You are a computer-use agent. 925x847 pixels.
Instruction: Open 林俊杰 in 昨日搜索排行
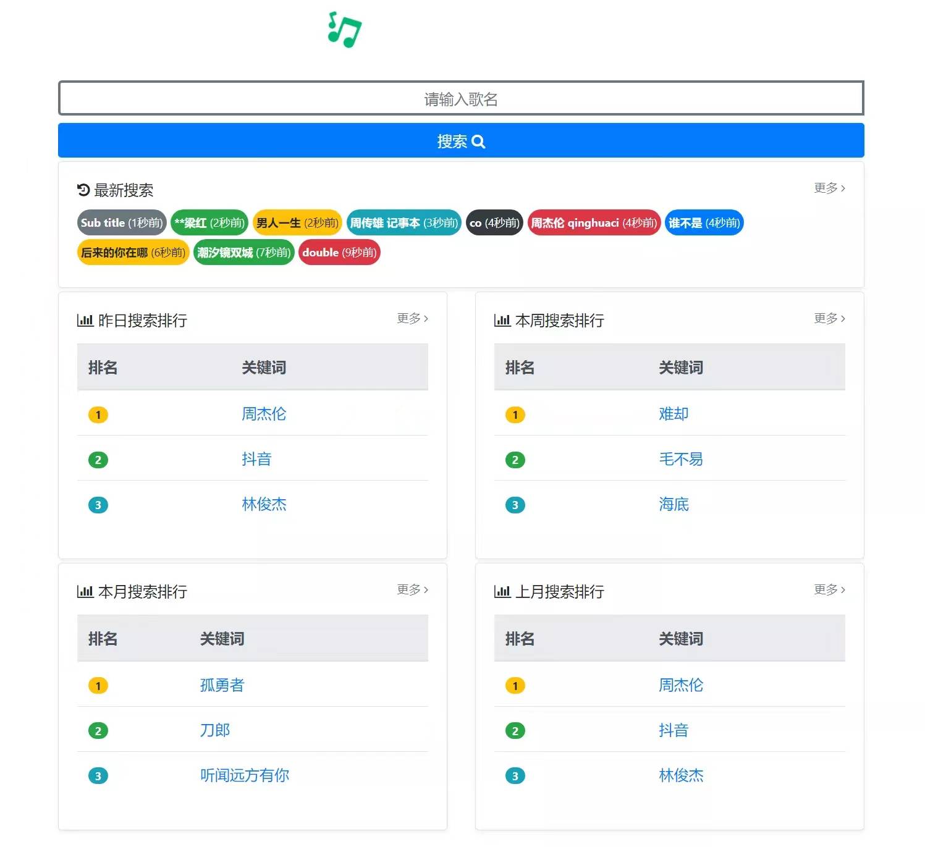pos(264,504)
